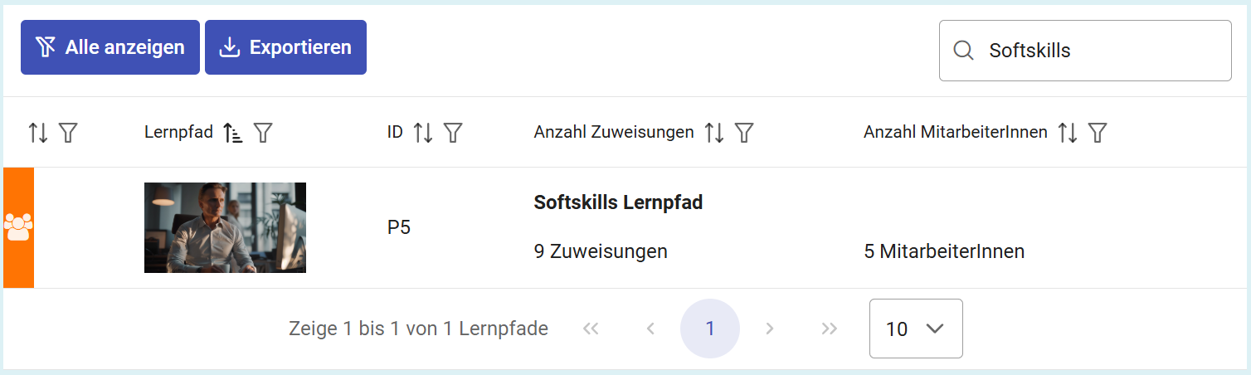The height and width of the screenshot is (375, 1251).
Task: Open the Lernpfad column filter
Action: [263, 132]
